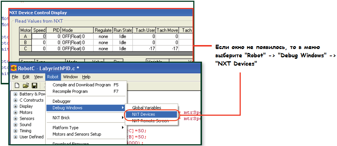337x146 pixels.
Task: Click the Speed cell for motor B
Action: [x=39, y=43]
